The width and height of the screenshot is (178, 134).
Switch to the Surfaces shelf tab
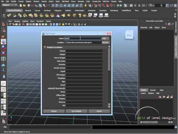(x=47, y=10)
